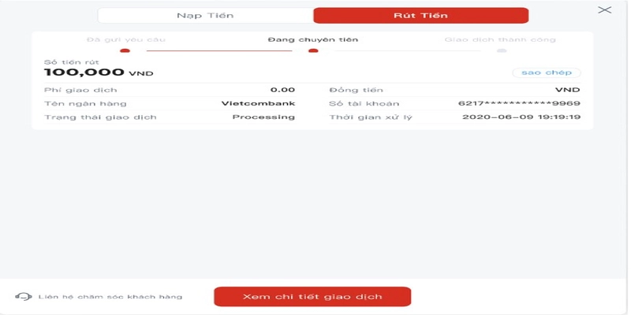Switch to the Nạp Tiền tab

tap(205, 16)
